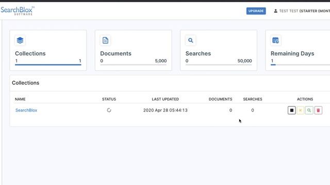Click the STATUS column header
330x185 pixels.
pyautogui.click(x=109, y=99)
